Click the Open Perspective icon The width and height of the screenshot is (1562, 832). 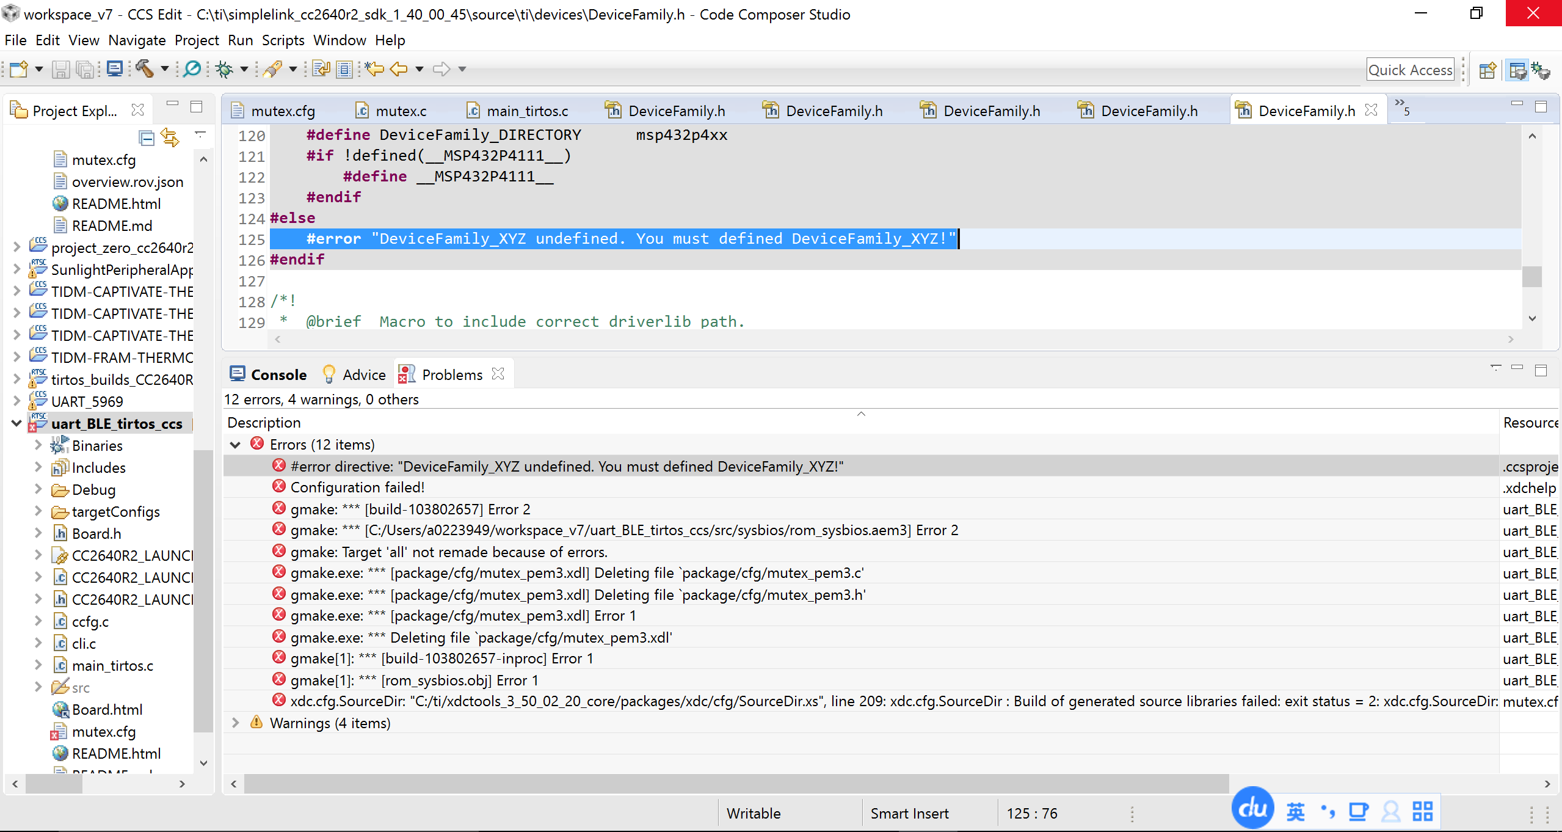(1488, 70)
